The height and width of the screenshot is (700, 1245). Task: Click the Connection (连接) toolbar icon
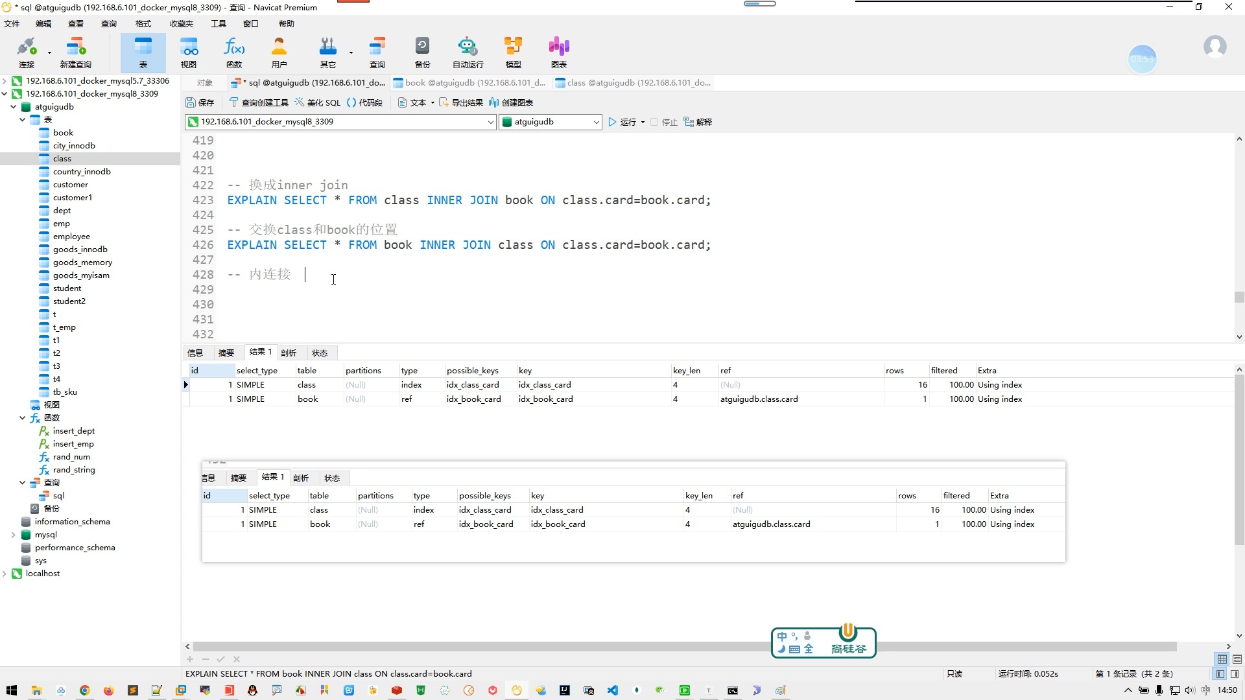tap(27, 52)
